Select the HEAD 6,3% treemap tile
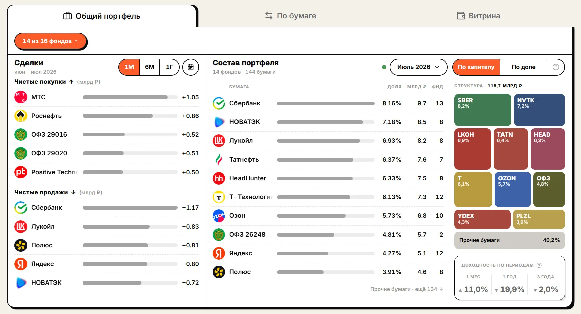The image size is (581, 314). tap(547, 149)
